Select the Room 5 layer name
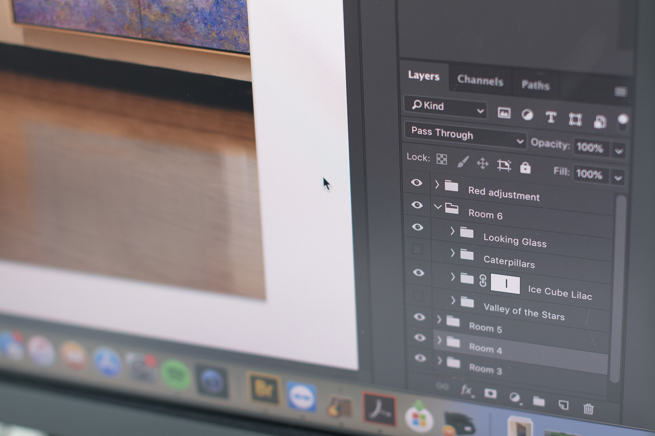Viewport: 655px width, 436px height. point(485,328)
